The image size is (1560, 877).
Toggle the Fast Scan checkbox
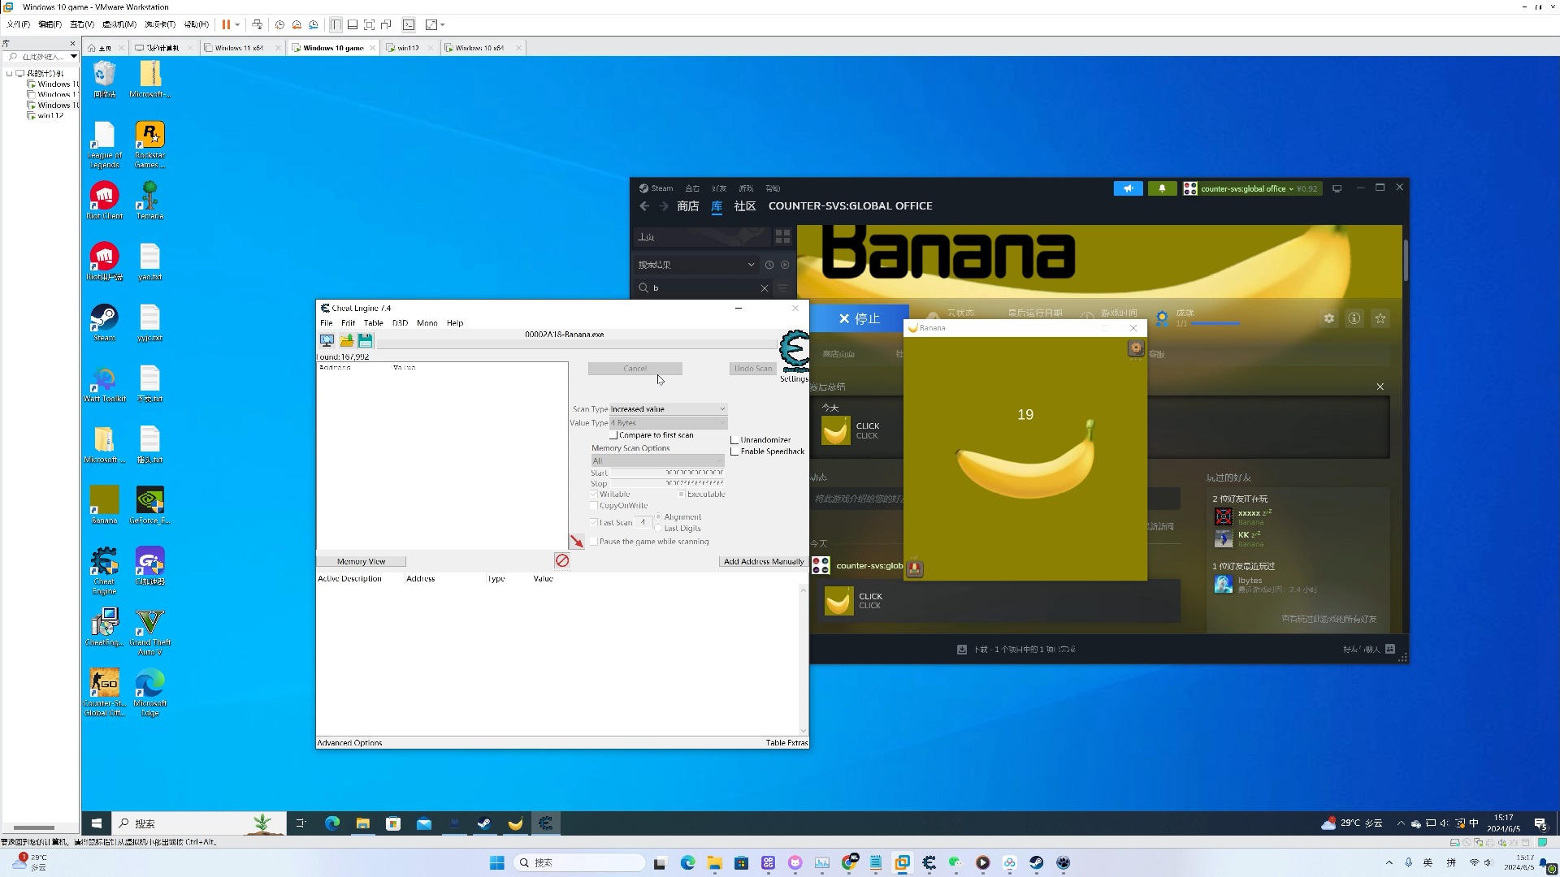[x=594, y=523]
